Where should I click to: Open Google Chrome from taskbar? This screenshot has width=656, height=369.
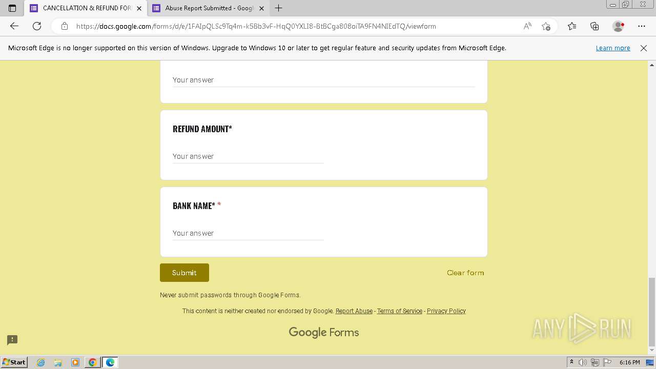coord(92,362)
